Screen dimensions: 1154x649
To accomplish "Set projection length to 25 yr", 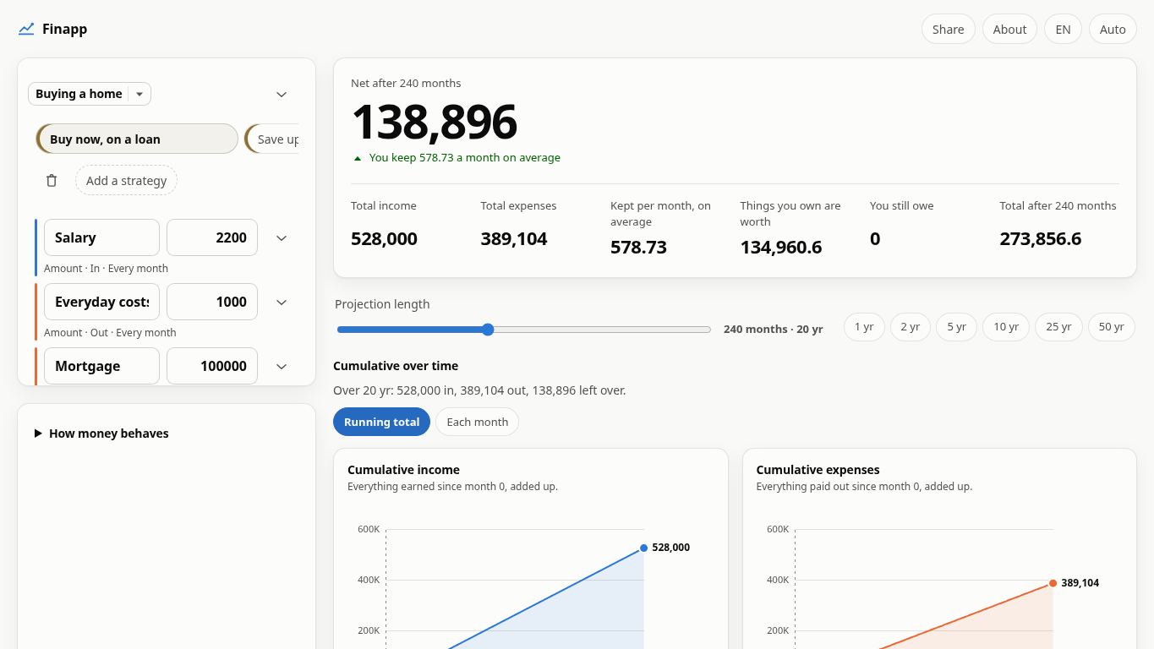I will [1058, 327].
